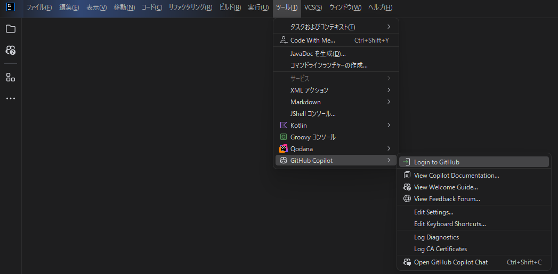Screen dimensions: 558x274
Task: Choose JavaDoc を生成(D) menu item
Action: pos(336,54)
